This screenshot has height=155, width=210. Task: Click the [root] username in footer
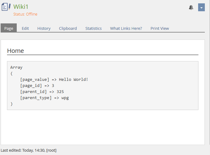pyautogui.click(x=51, y=150)
